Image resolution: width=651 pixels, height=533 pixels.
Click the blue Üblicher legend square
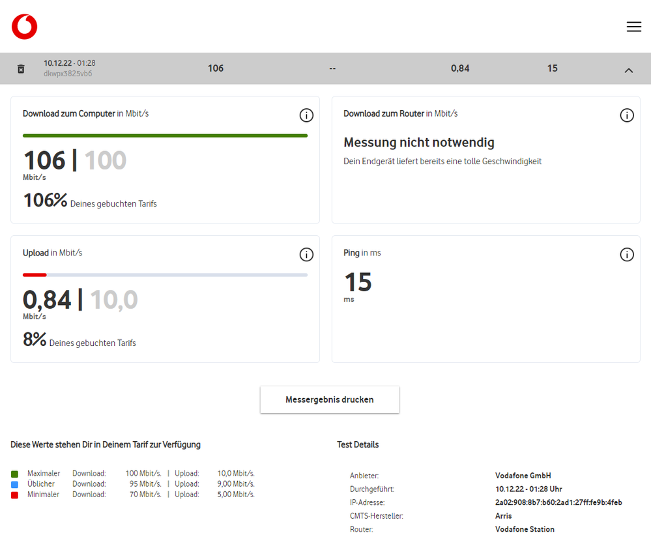[14, 484]
